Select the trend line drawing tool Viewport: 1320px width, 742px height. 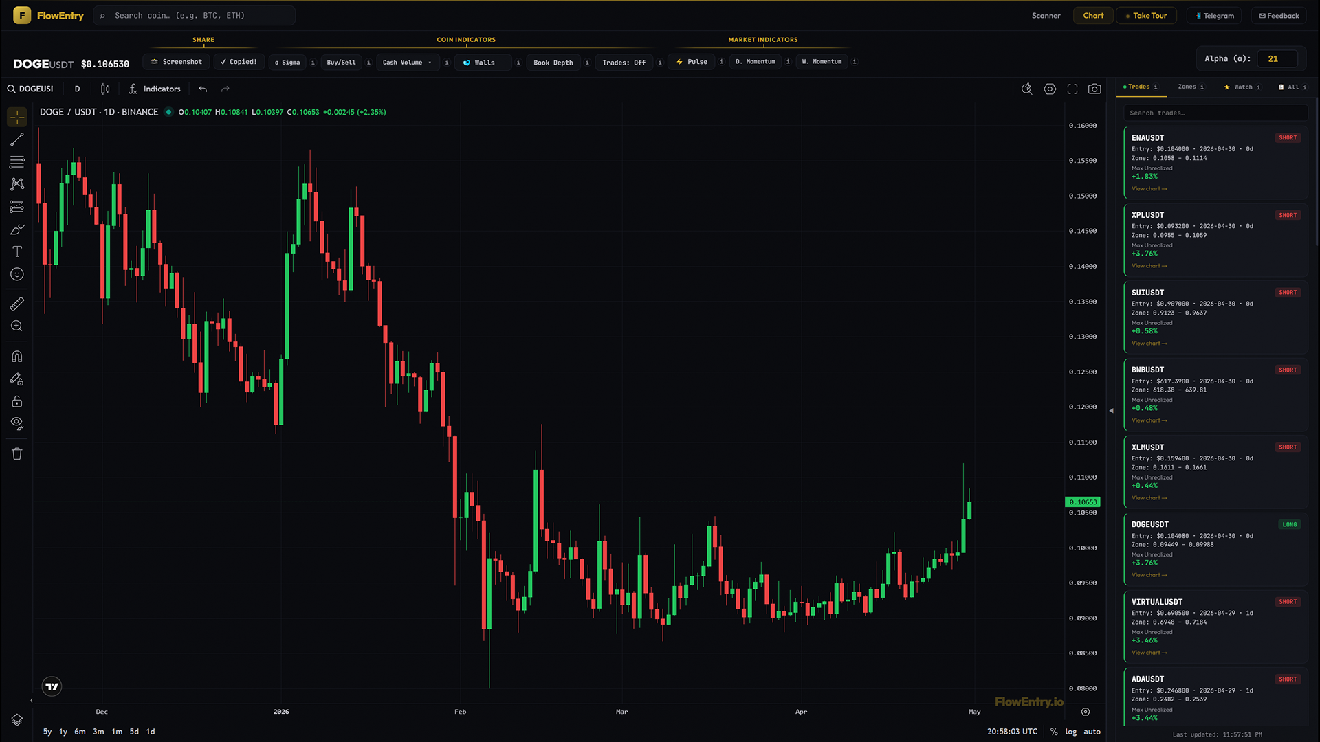tap(17, 139)
